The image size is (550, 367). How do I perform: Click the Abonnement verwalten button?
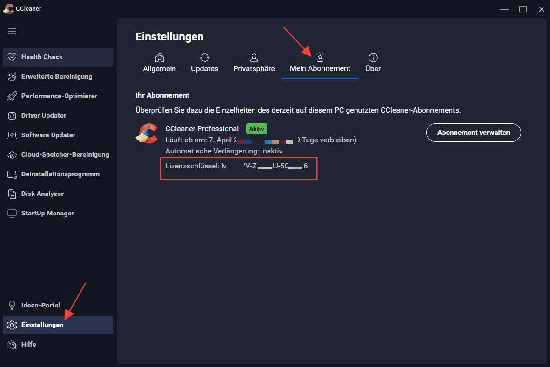(473, 133)
